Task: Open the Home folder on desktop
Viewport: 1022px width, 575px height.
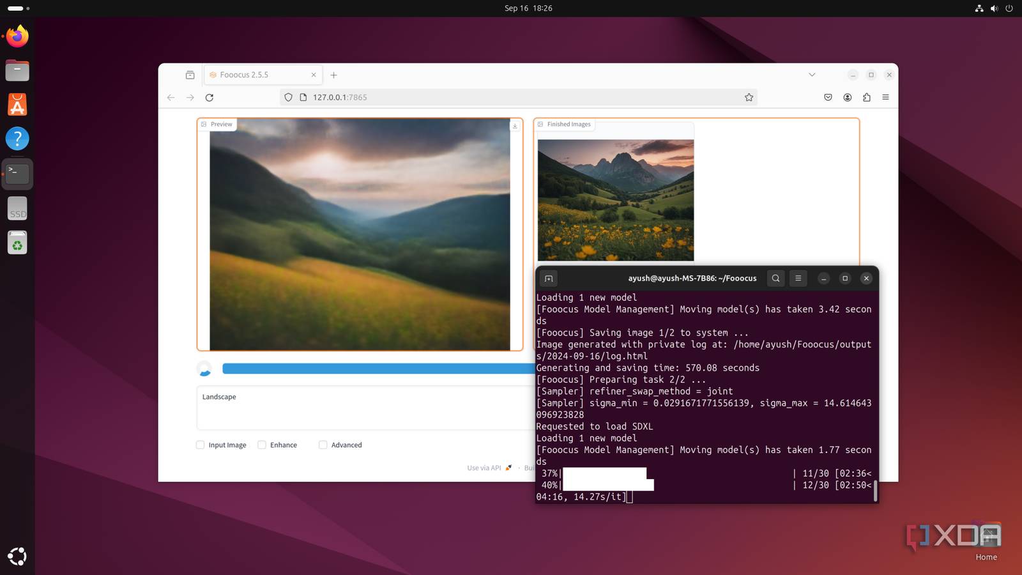Action: 986,540
